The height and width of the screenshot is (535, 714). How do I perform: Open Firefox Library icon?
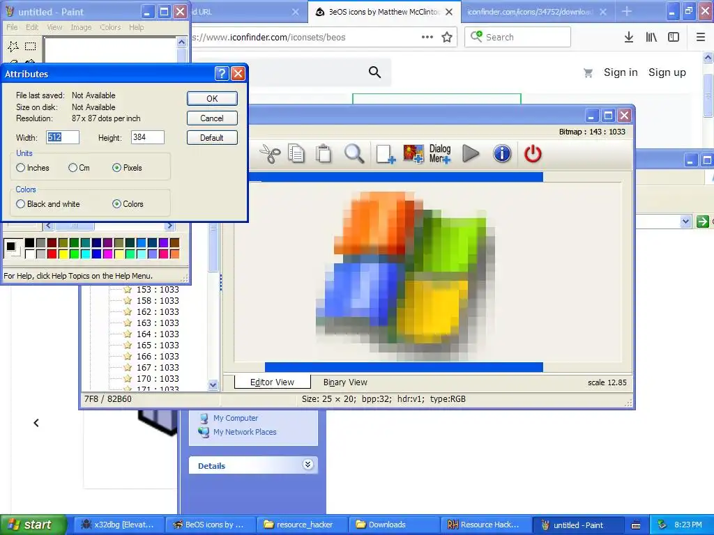tap(651, 38)
